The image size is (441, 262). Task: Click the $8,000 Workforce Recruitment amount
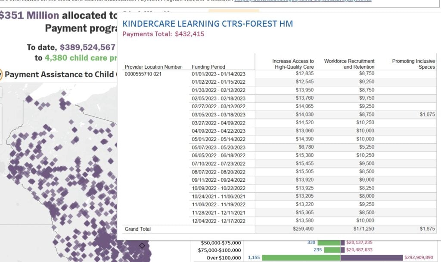[367, 196]
